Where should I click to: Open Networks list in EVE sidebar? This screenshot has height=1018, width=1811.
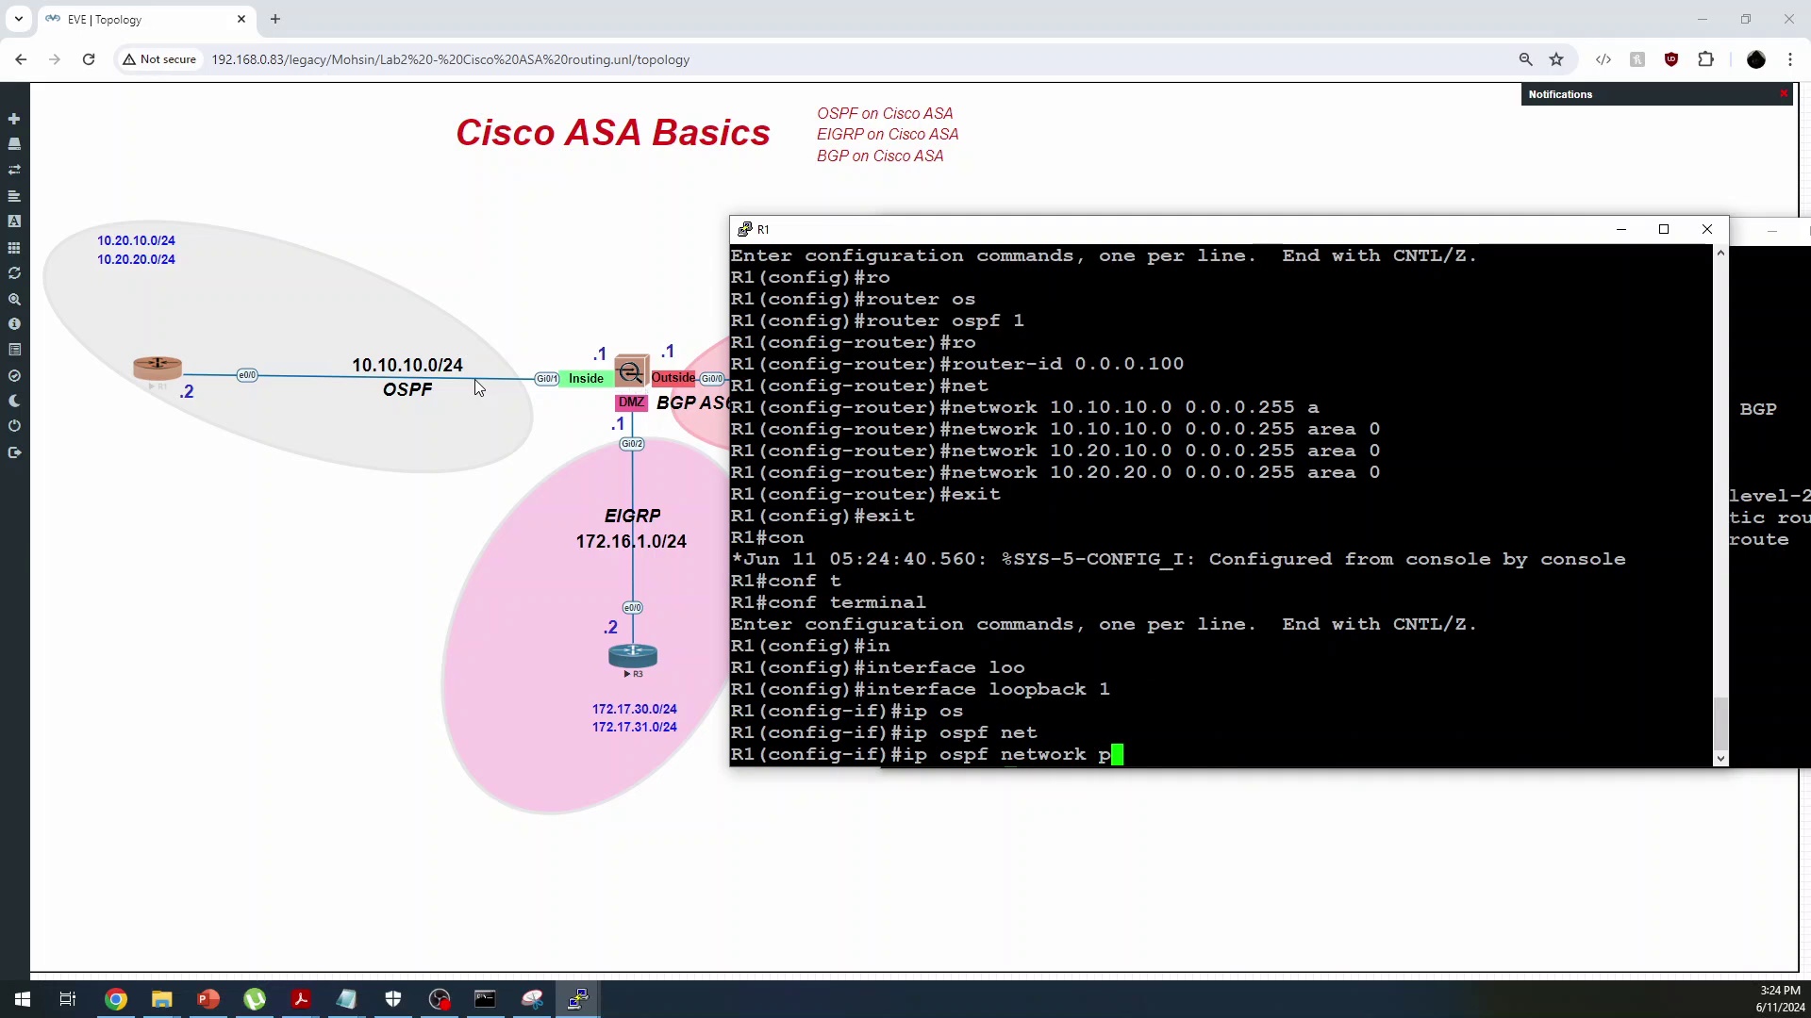click(14, 170)
